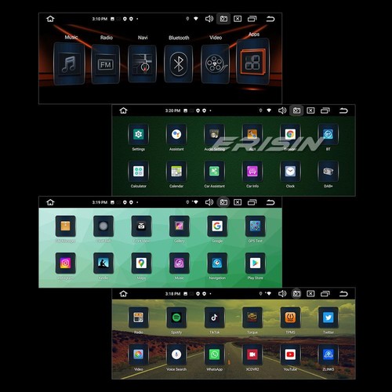Open the Bluetooth tile
This screenshot has height=392, width=392.
pos(179,64)
